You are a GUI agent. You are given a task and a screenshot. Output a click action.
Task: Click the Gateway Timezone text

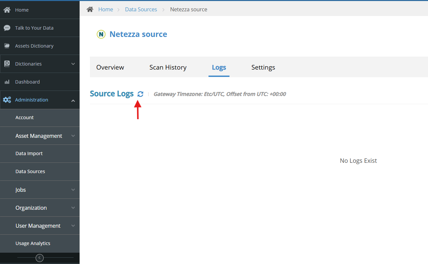219,94
